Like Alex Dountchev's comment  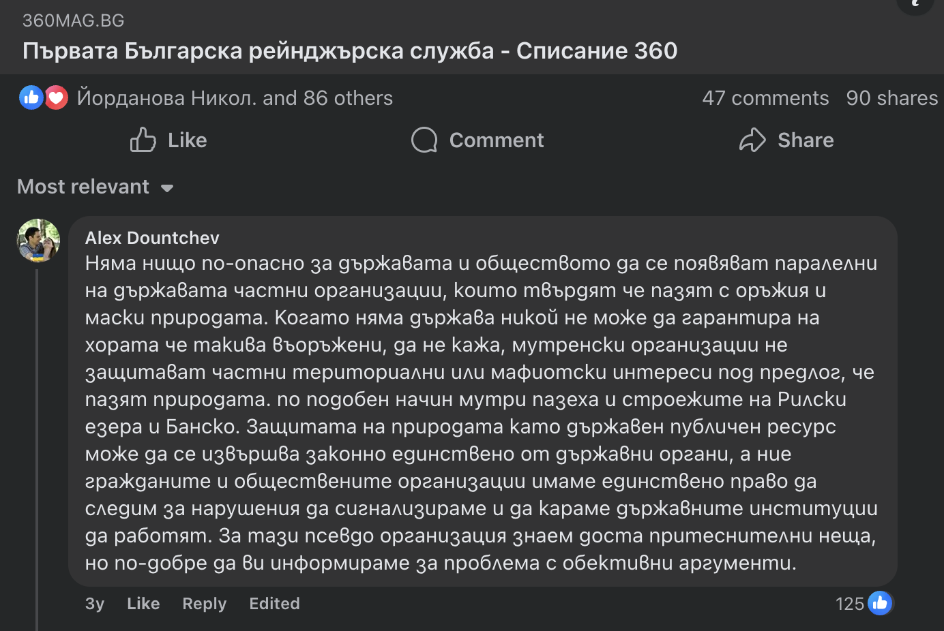(143, 604)
